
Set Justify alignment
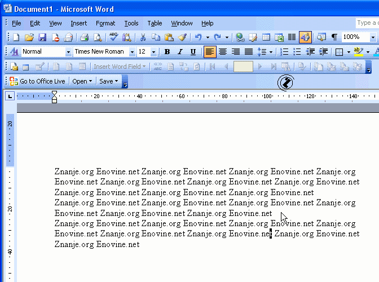(x=249, y=52)
